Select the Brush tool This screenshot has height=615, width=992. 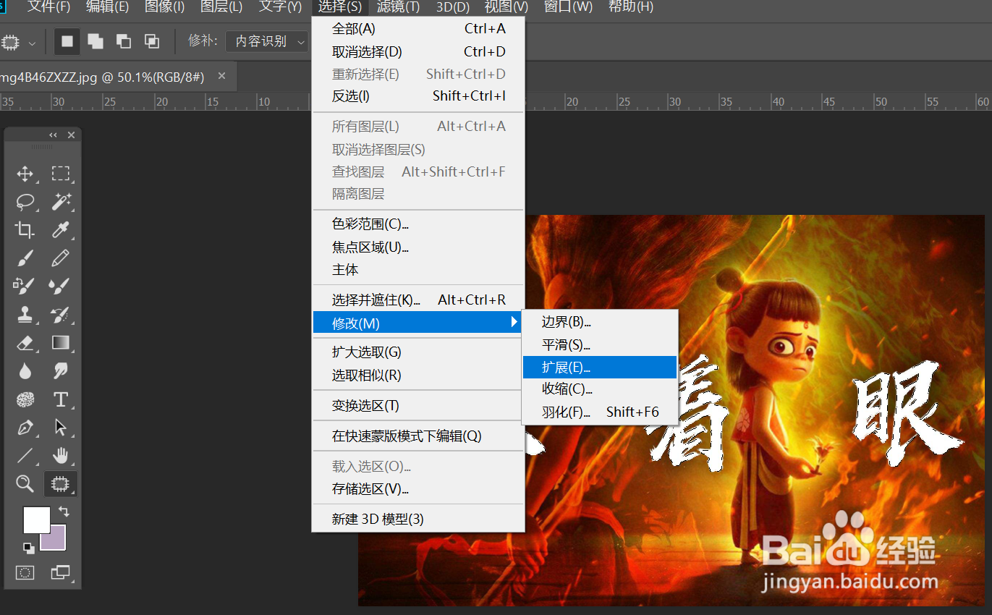(25, 258)
